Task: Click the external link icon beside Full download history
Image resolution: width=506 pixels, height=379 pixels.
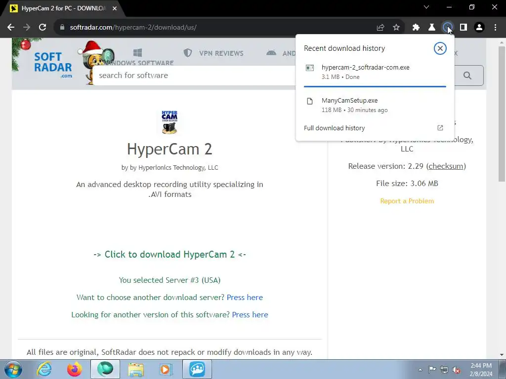Action: (440, 128)
